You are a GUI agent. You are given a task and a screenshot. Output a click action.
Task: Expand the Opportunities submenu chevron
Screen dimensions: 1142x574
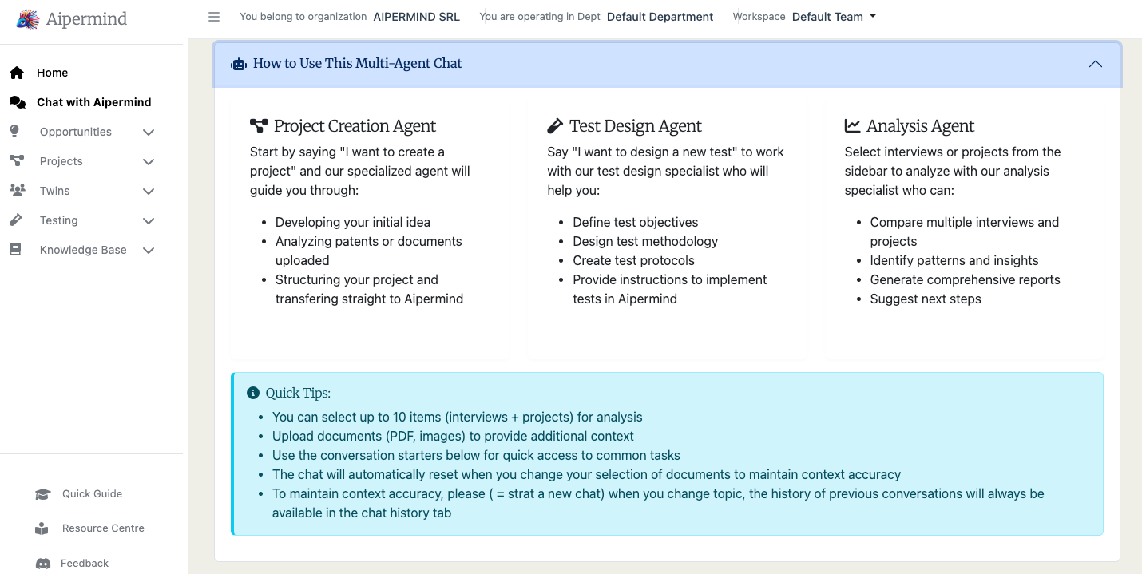148,133
